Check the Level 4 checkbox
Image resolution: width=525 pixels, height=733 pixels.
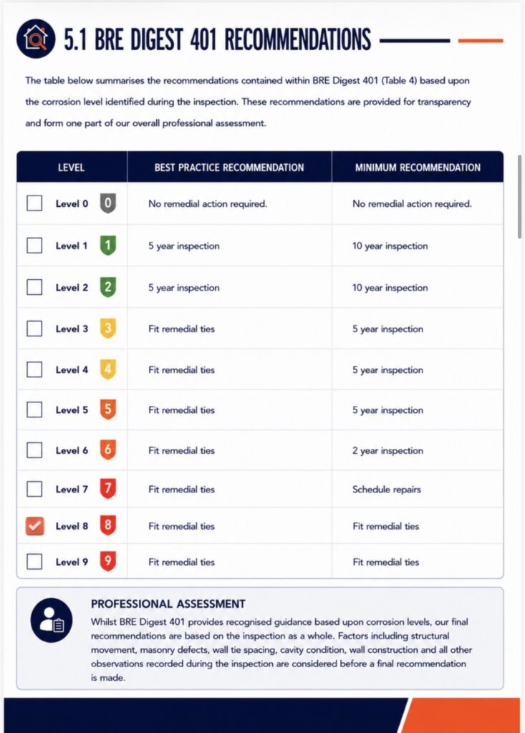[34, 369]
